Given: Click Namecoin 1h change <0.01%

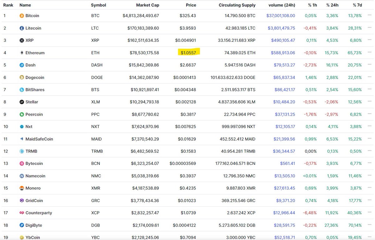Looking at the screenshot, I should tap(310, 176).
